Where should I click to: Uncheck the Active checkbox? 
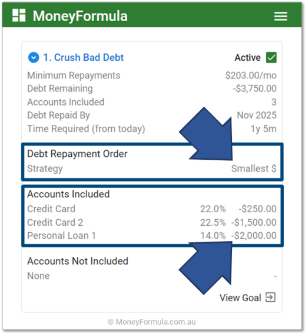pos(271,58)
